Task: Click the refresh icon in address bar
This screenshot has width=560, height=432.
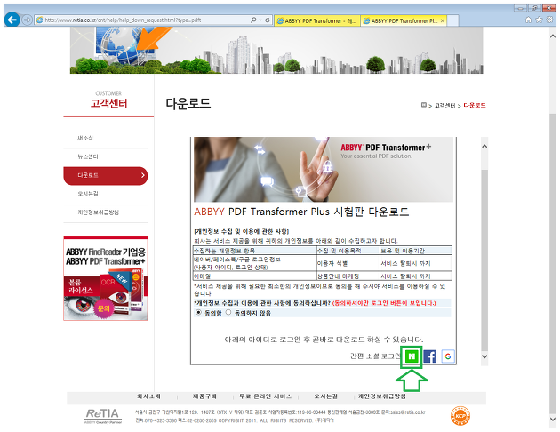Action: pos(267,20)
